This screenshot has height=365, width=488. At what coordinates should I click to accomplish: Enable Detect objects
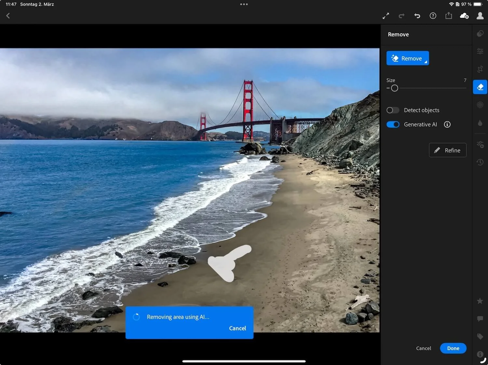coord(393,110)
